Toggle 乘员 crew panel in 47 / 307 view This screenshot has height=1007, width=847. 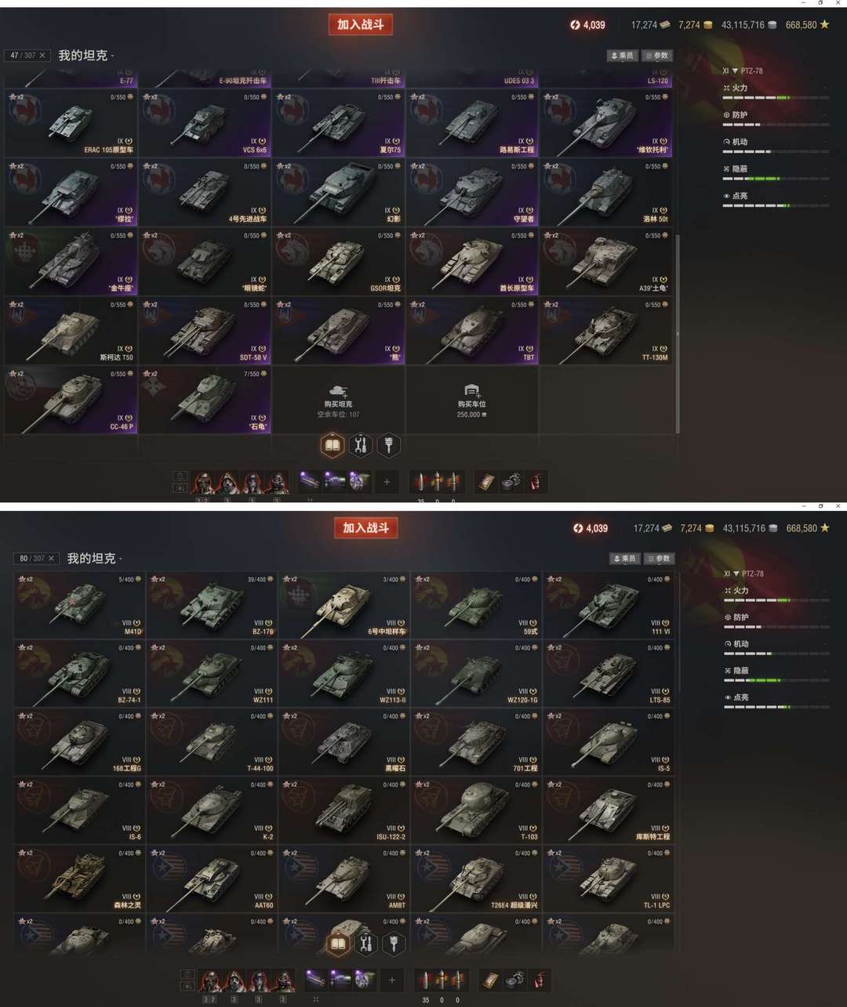coord(622,56)
